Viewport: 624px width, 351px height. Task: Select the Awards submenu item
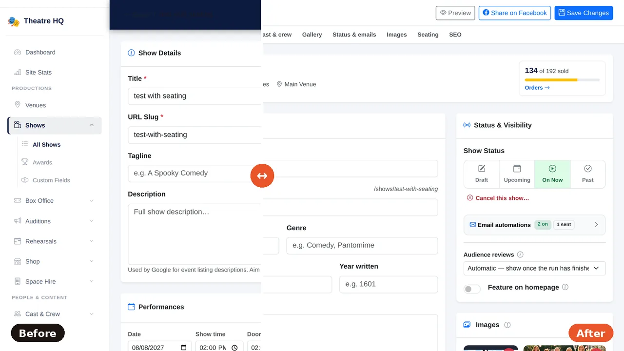pyautogui.click(x=42, y=162)
